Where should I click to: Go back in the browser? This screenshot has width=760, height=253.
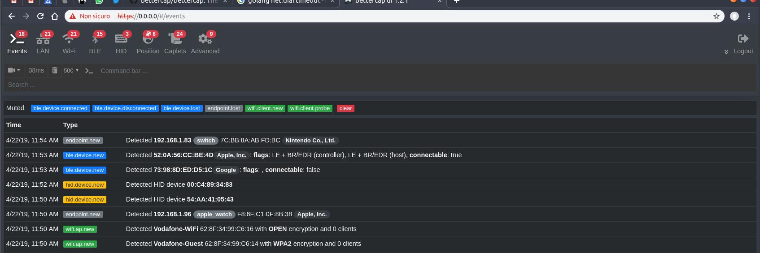point(12,16)
